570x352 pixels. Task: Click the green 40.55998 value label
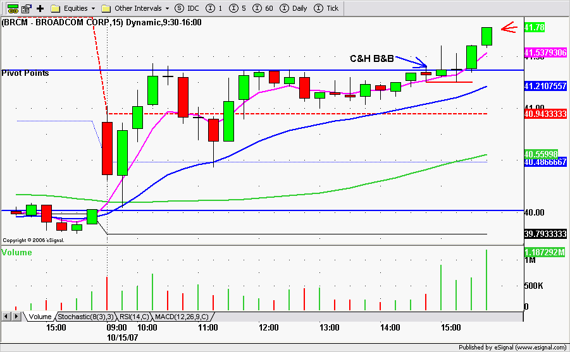(x=541, y=154)
